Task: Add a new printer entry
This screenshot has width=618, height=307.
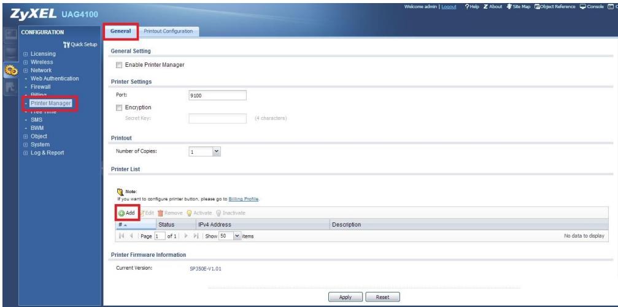Action: (127, 213)
